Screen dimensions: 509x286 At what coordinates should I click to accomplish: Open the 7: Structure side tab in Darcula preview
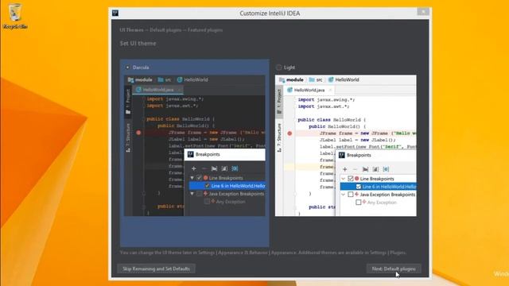tap(128, 137)
